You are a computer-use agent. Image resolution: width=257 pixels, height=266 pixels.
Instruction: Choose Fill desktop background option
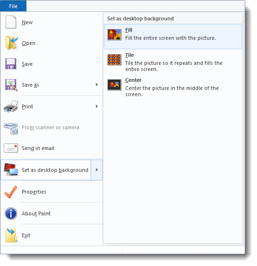(x=173, y=36)
